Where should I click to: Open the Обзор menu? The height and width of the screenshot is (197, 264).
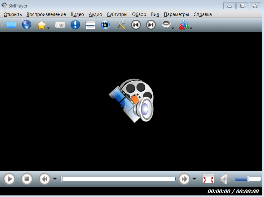click(139, 14)
